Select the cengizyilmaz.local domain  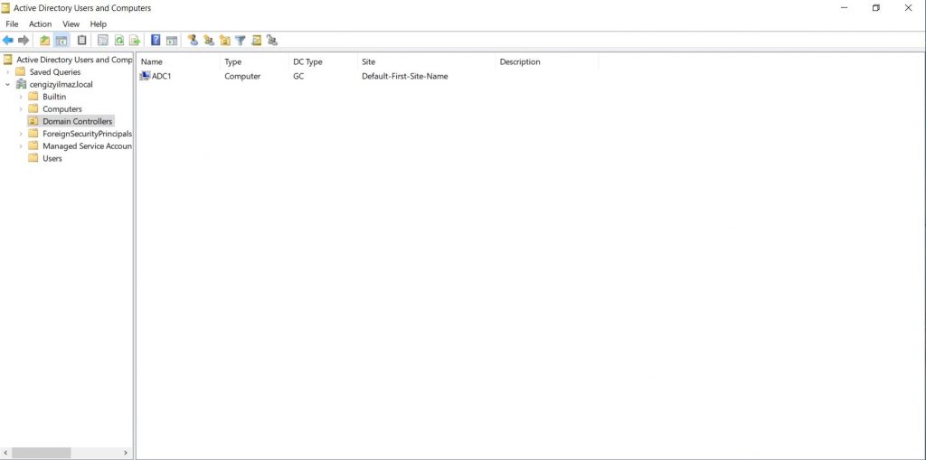pos(61,84)
